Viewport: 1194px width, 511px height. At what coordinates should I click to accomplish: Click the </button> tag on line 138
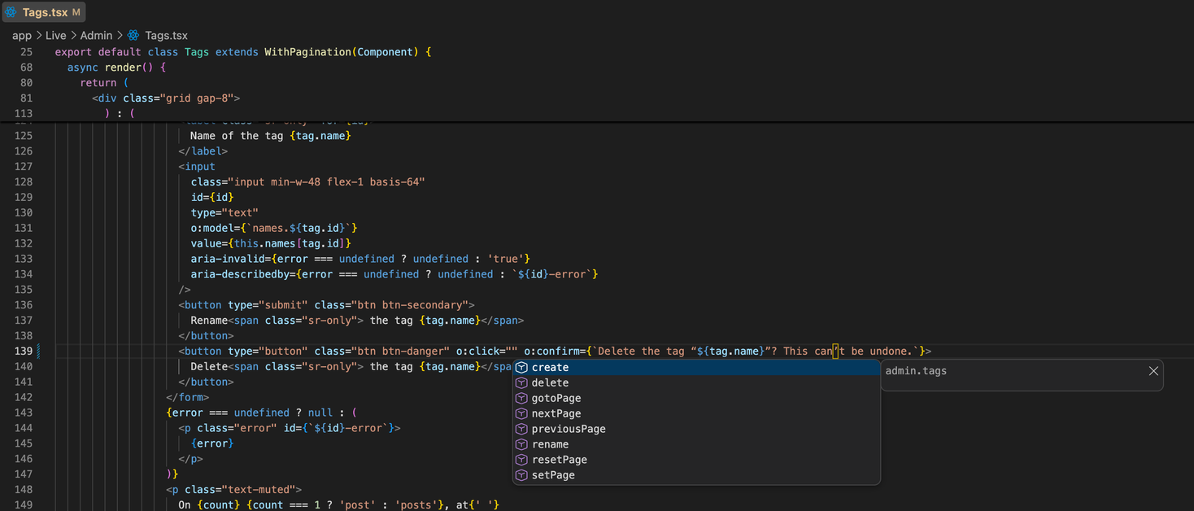(x=206, y=337)
